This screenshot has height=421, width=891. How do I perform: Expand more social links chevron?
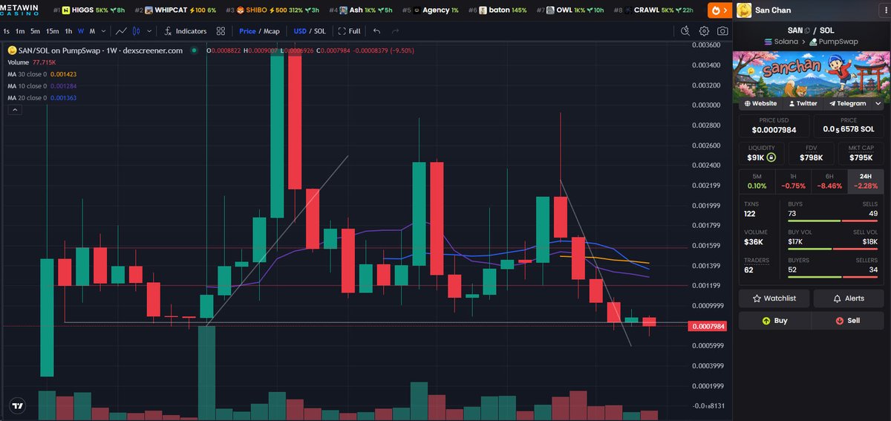coord(878,104)
